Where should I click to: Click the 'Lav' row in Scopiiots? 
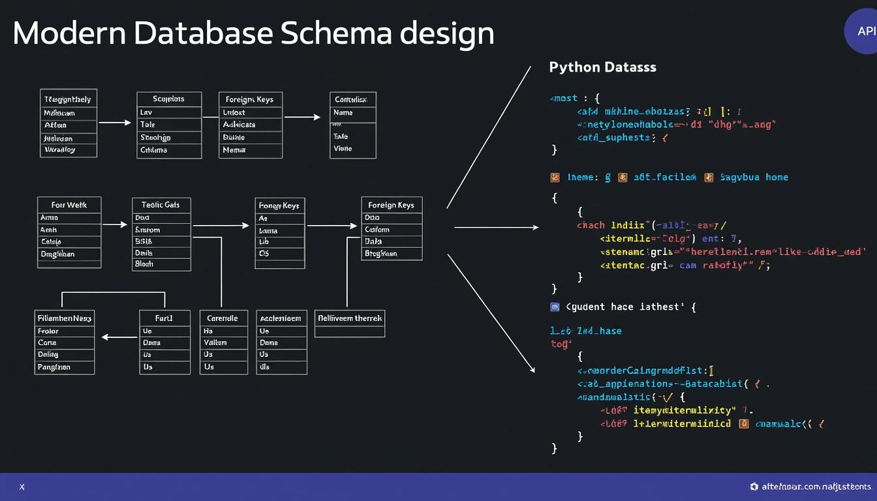(169, 112)
